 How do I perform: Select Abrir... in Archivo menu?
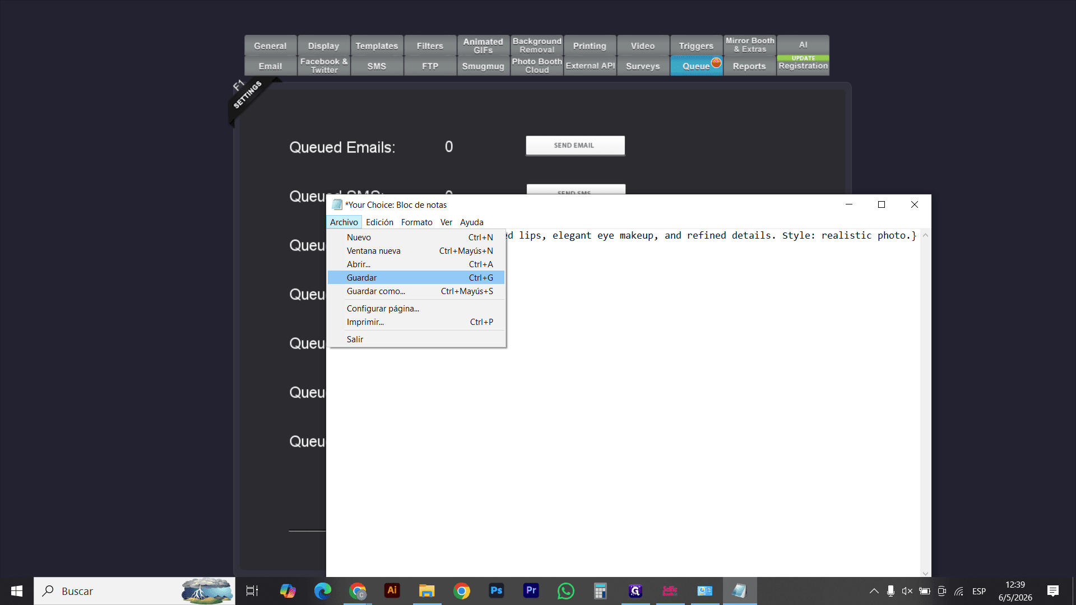pyautogui.click(x=416, y=264)
